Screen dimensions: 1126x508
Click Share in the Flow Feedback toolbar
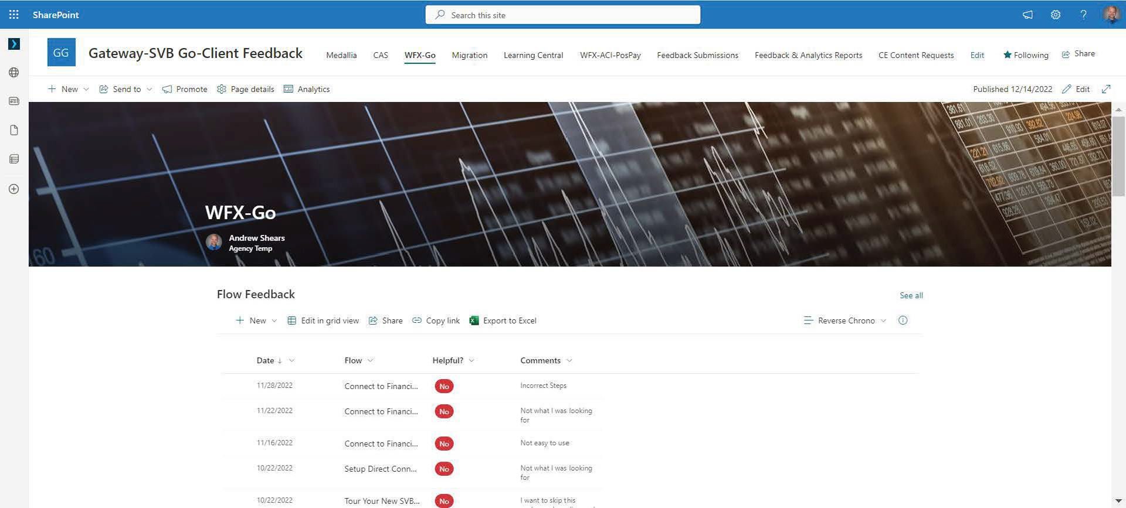tap(385, 321)
